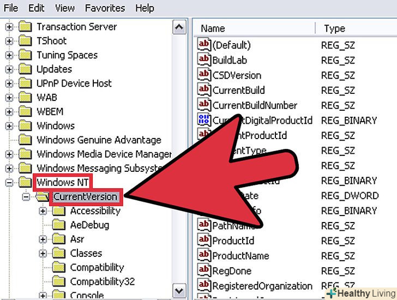Select the Windows Genuine Advantage key
The width and height of the screenshot is (397, 300).
[x=99, y=140]
